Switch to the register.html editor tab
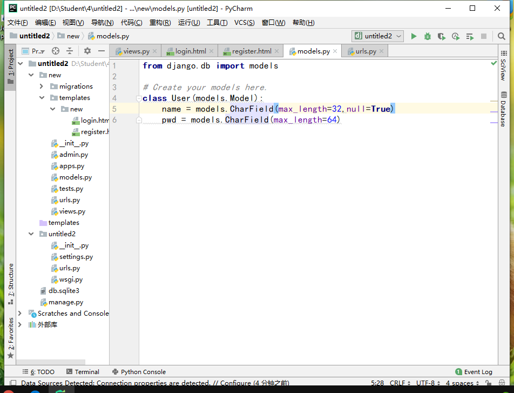This screenshot has width=514, height=393. coord(251,51)
